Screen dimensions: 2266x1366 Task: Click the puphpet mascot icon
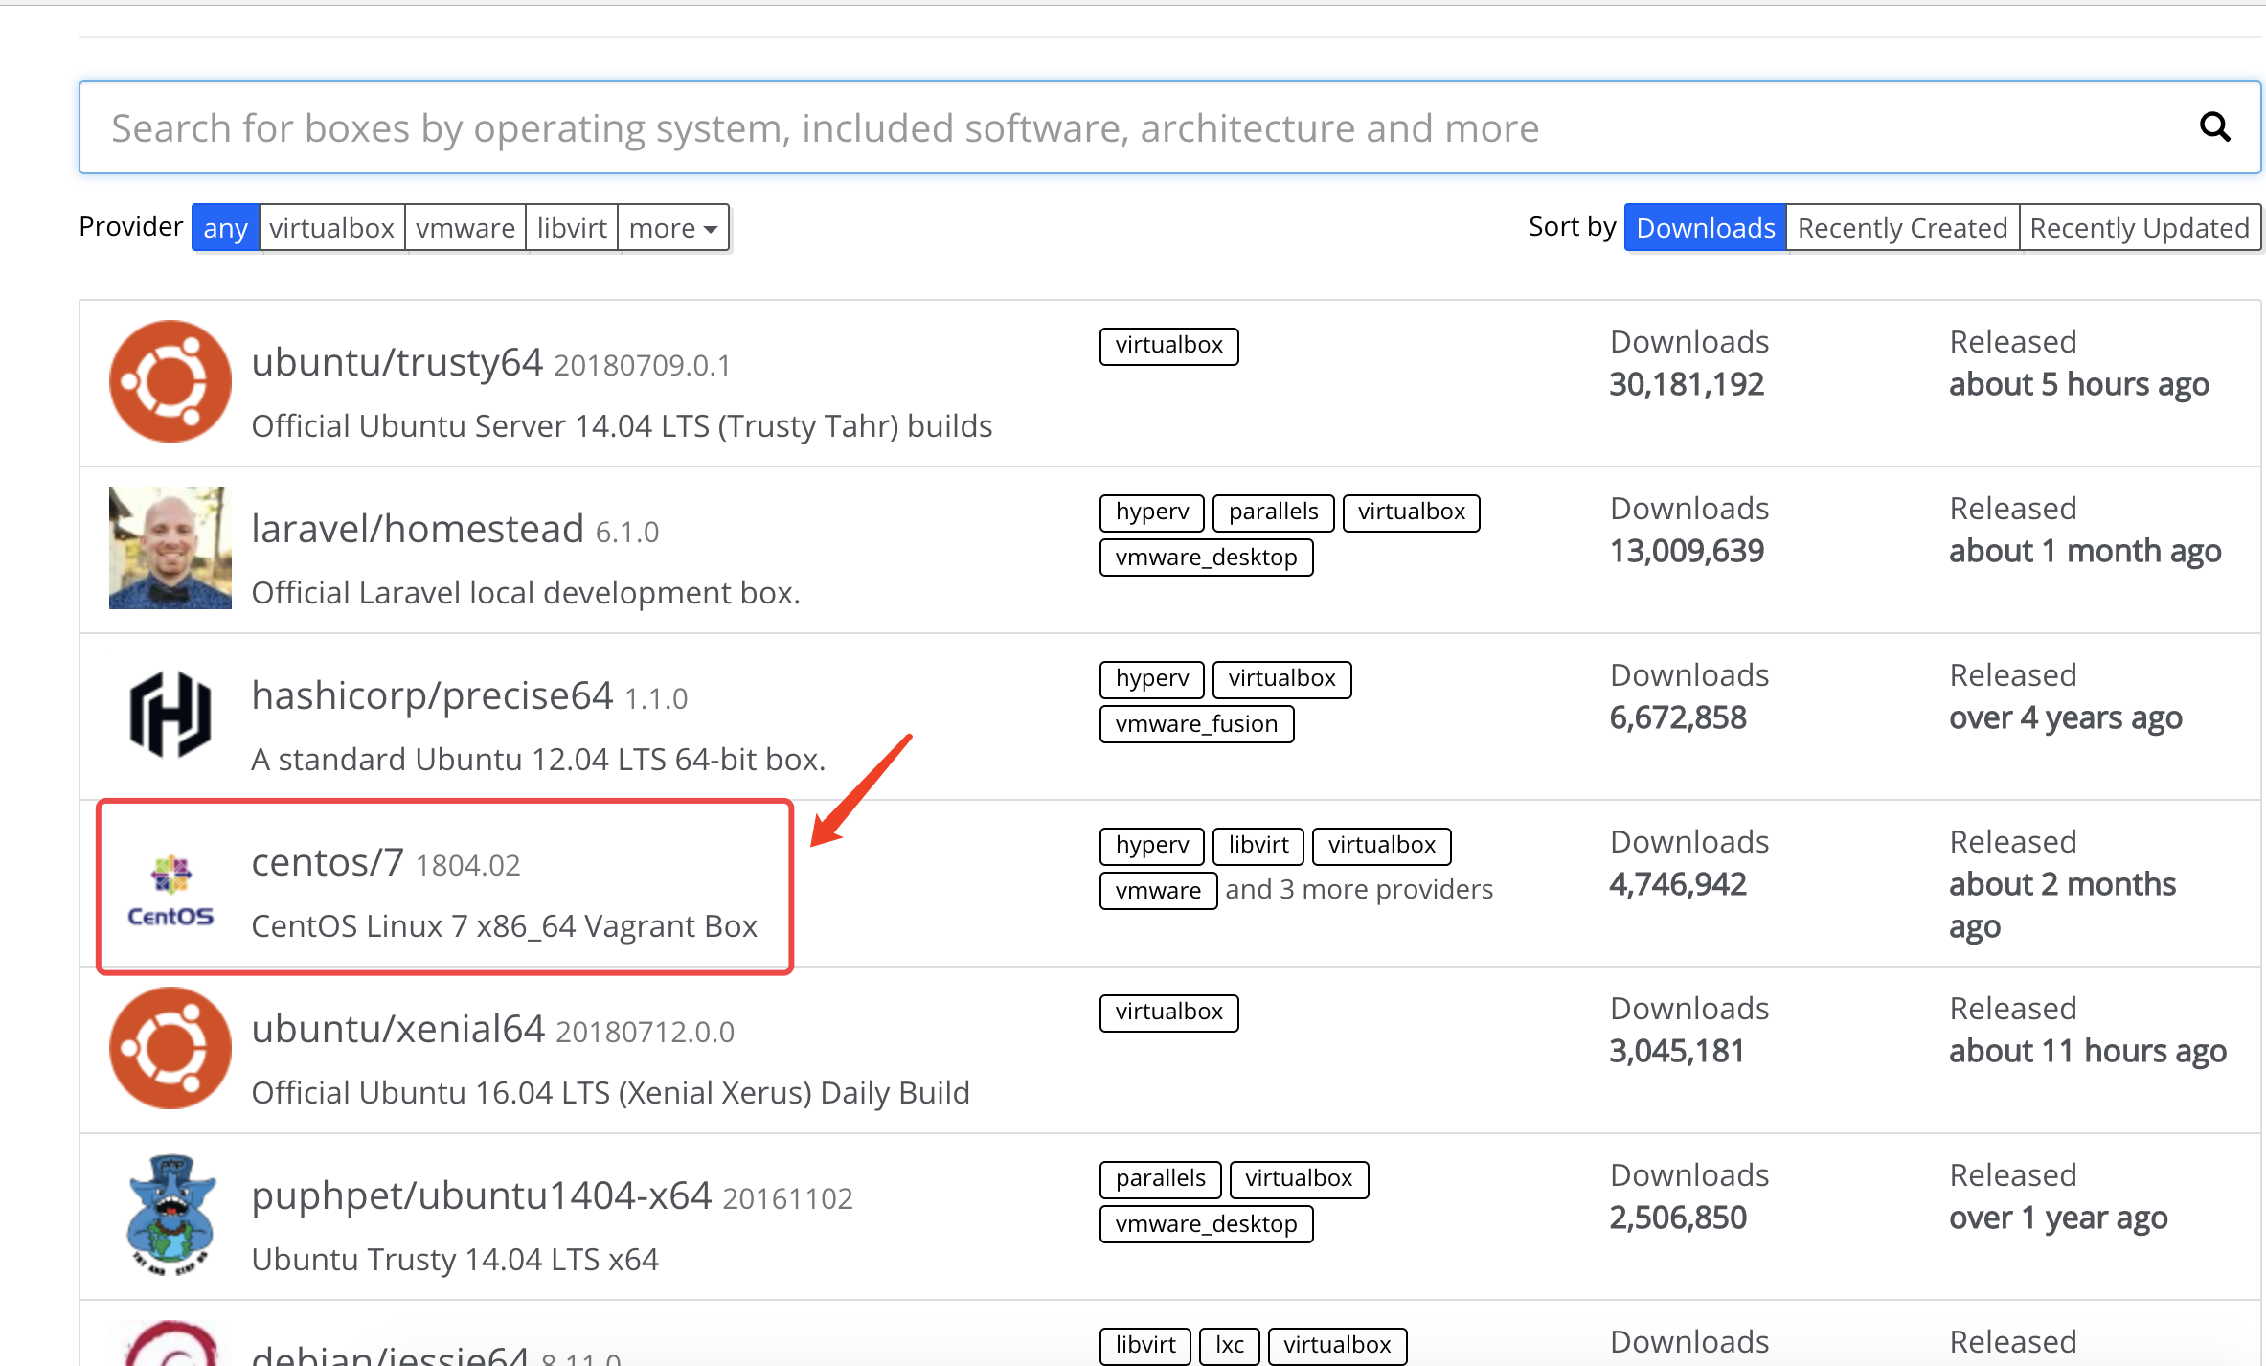click(170, 1215)
